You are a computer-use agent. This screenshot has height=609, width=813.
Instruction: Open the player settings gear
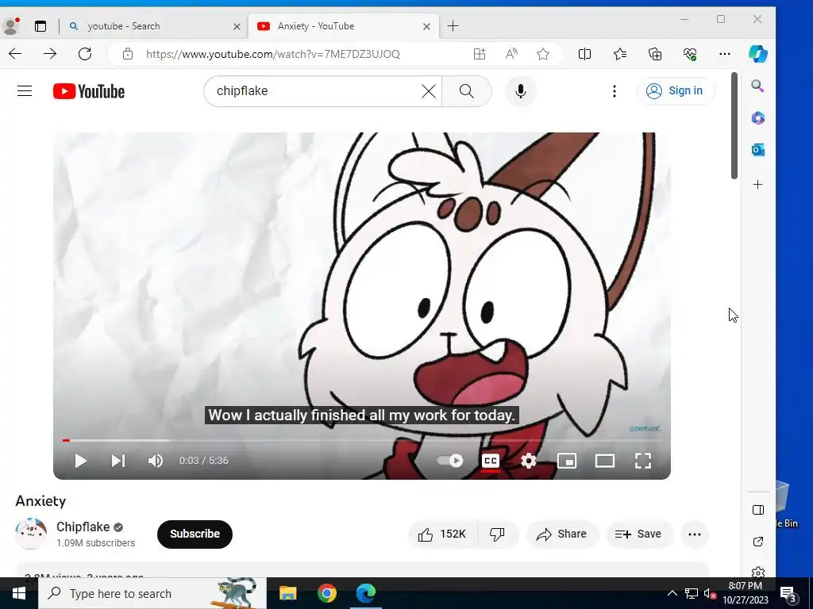(528, 461)
